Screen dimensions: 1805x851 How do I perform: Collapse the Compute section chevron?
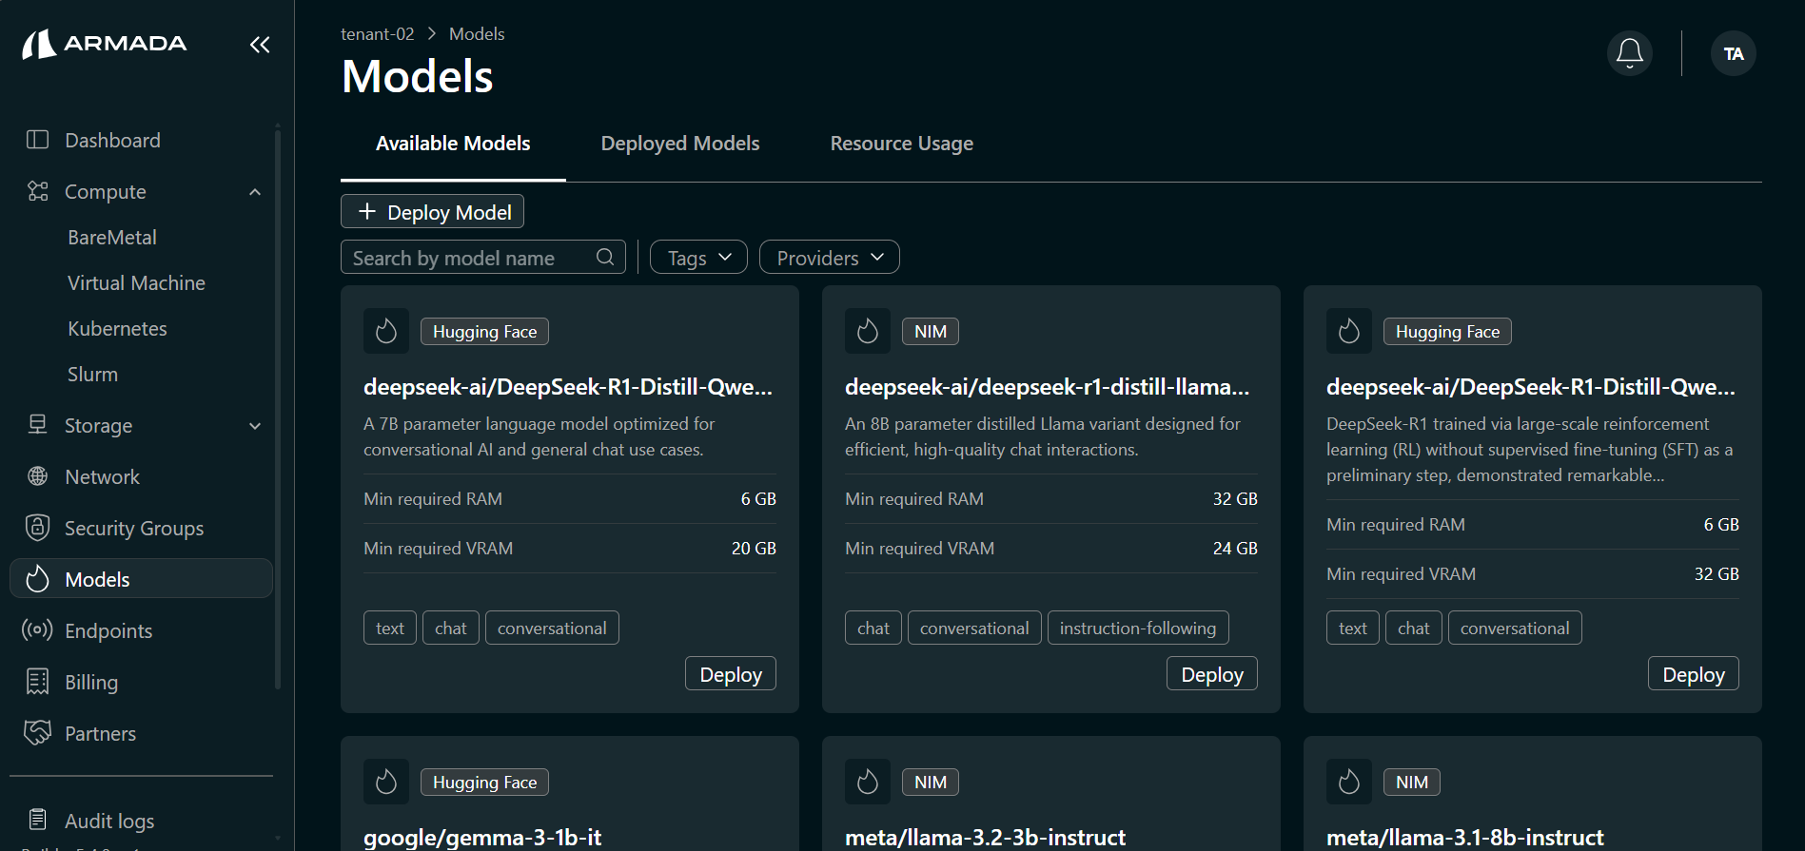click(255, 192)
